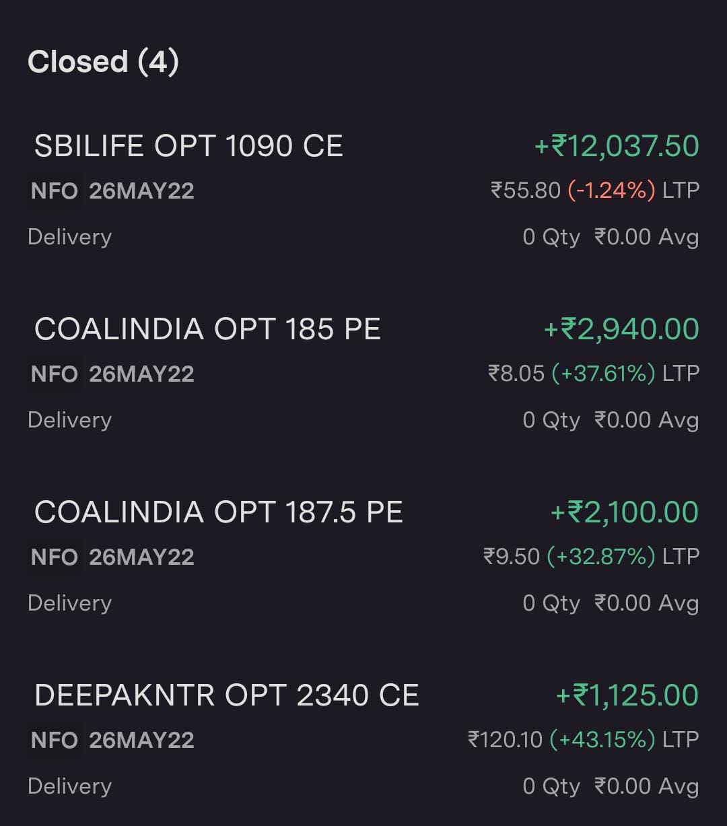Screen dimensions: 727x826
Task: Open the COALINDIA OPT 185 PE position
Action: (x=207, y=329)
